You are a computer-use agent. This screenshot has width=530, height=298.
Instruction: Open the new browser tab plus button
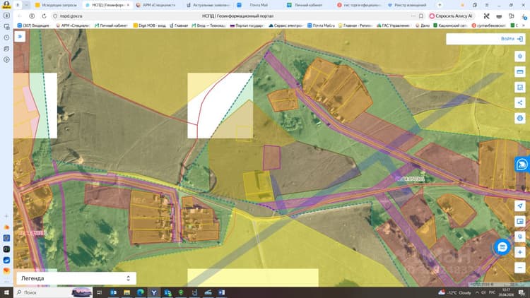click(x=440, y=5)
